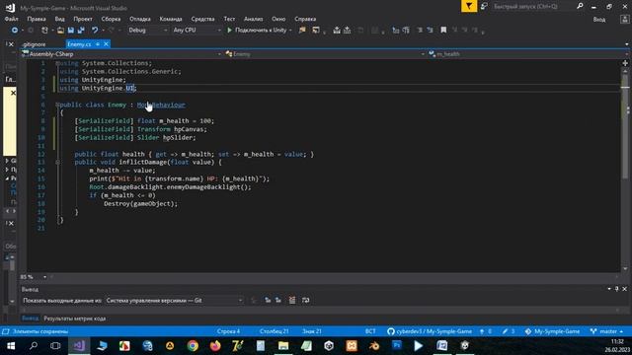Image resolution: width=632 pixels, height=355 pixels.
Task: Click the green start arrow for Unity
Action: pos(230,31)
